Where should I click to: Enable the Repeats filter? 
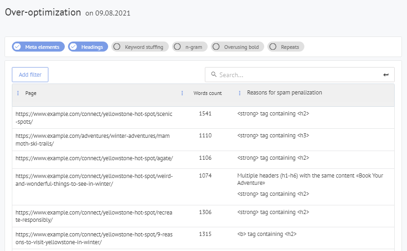pos(286,47)
